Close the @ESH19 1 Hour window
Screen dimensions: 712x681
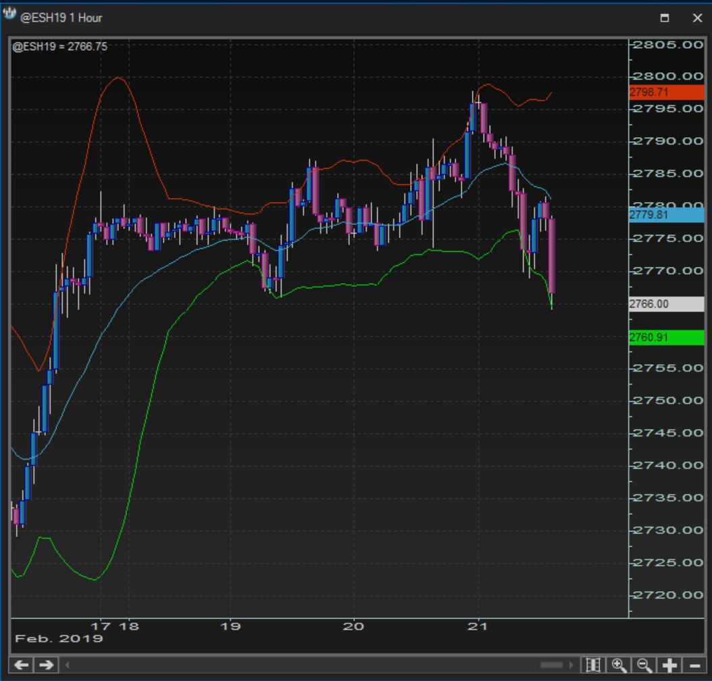[697, 18]
